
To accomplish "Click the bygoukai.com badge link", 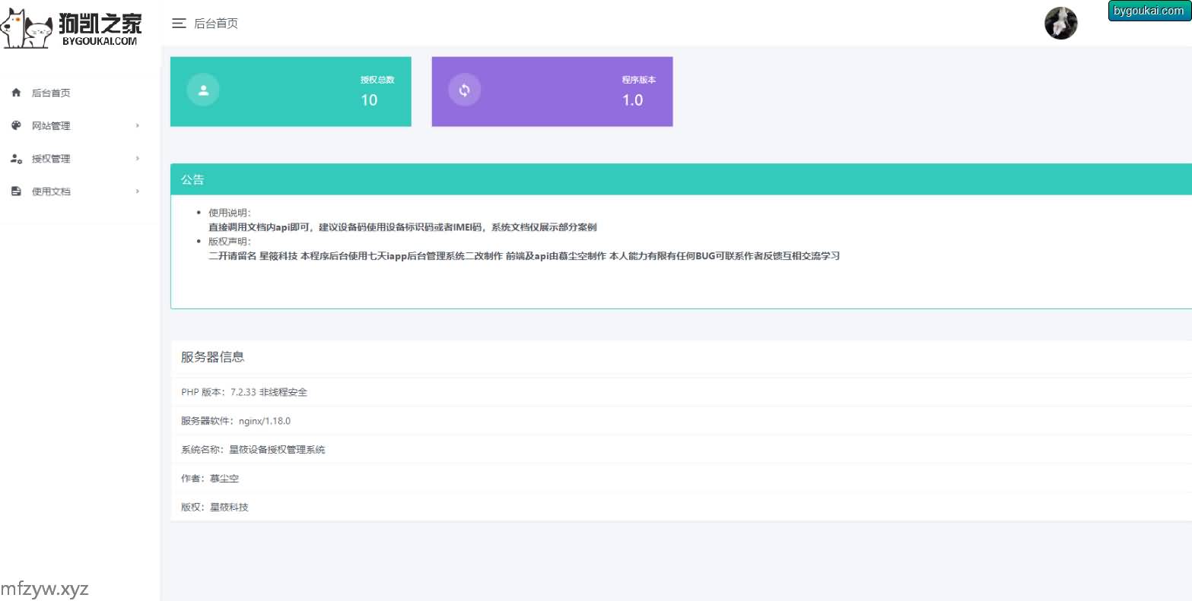I will 1148,11.
